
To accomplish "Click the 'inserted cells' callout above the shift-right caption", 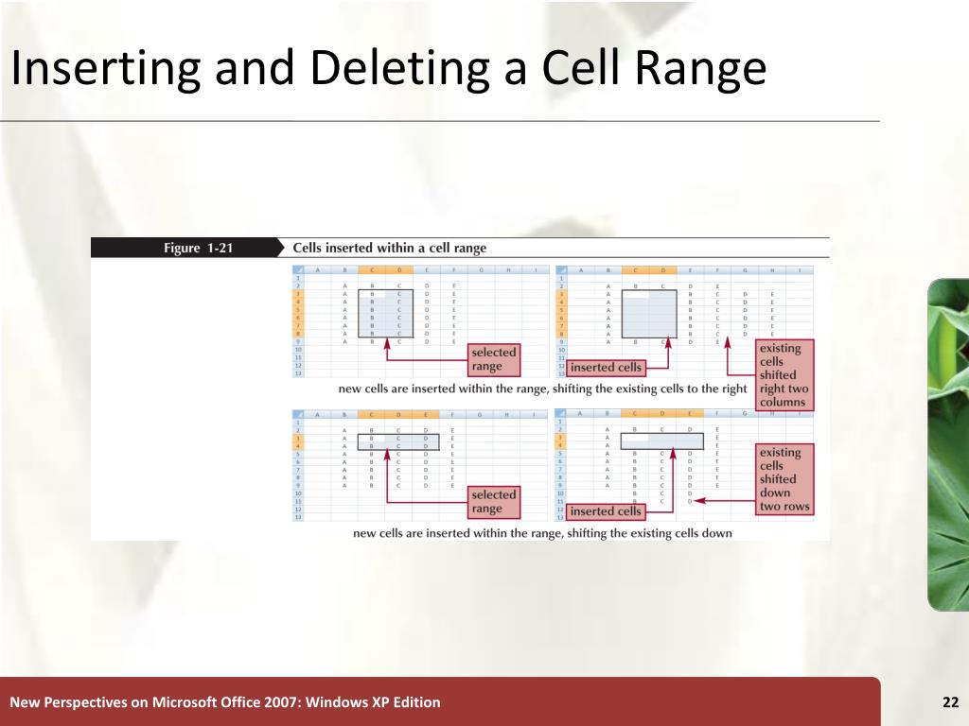I will (x=606, y=368).
